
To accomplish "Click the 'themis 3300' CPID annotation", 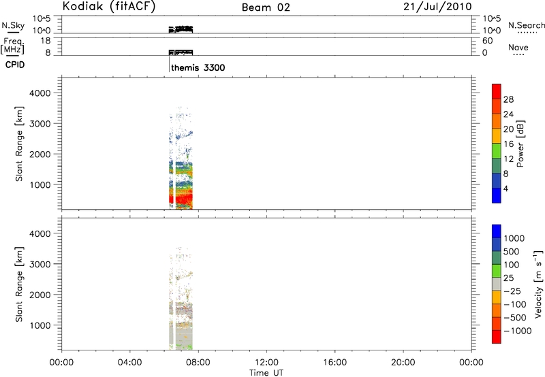I will (198, 67).
